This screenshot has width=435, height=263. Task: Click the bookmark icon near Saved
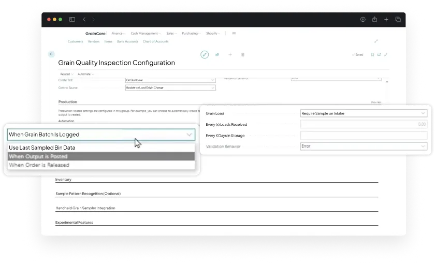tap(372, 54)
